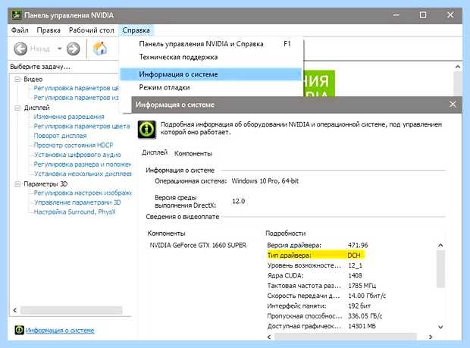Open Просмотр состояния HDCP task
Image resolution: width=470 pixels, height=348 pixels.
[x=74, y=146]
